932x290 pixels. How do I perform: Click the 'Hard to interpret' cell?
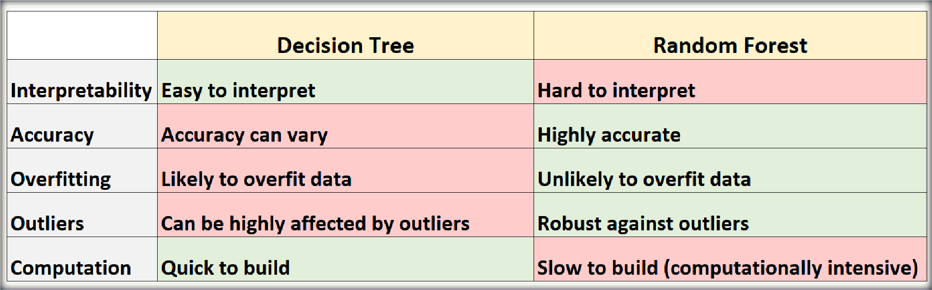(x=730, y=82)
